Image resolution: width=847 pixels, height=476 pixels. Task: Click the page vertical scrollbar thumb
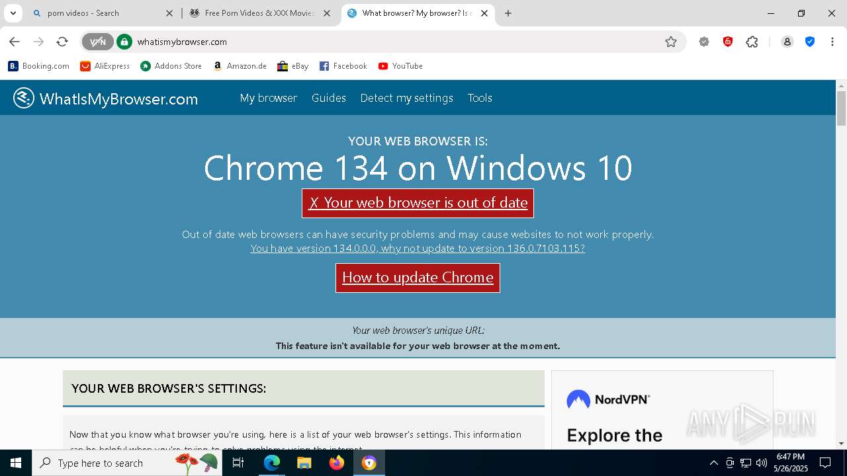pos(841,108)
